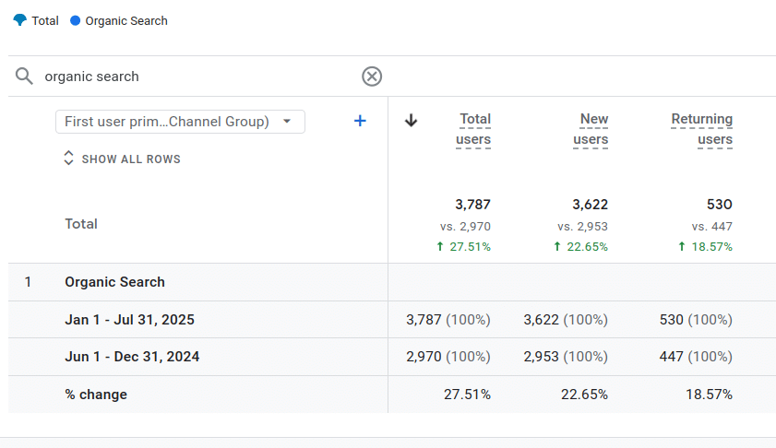Select the Organic Search row label
This screenshot has width=776, height=448.
(114, 282)
